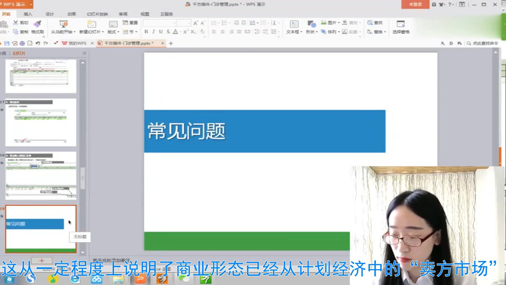Toggle underline formatting
This screenshot has width=506, height=285.
coord(161,31)
